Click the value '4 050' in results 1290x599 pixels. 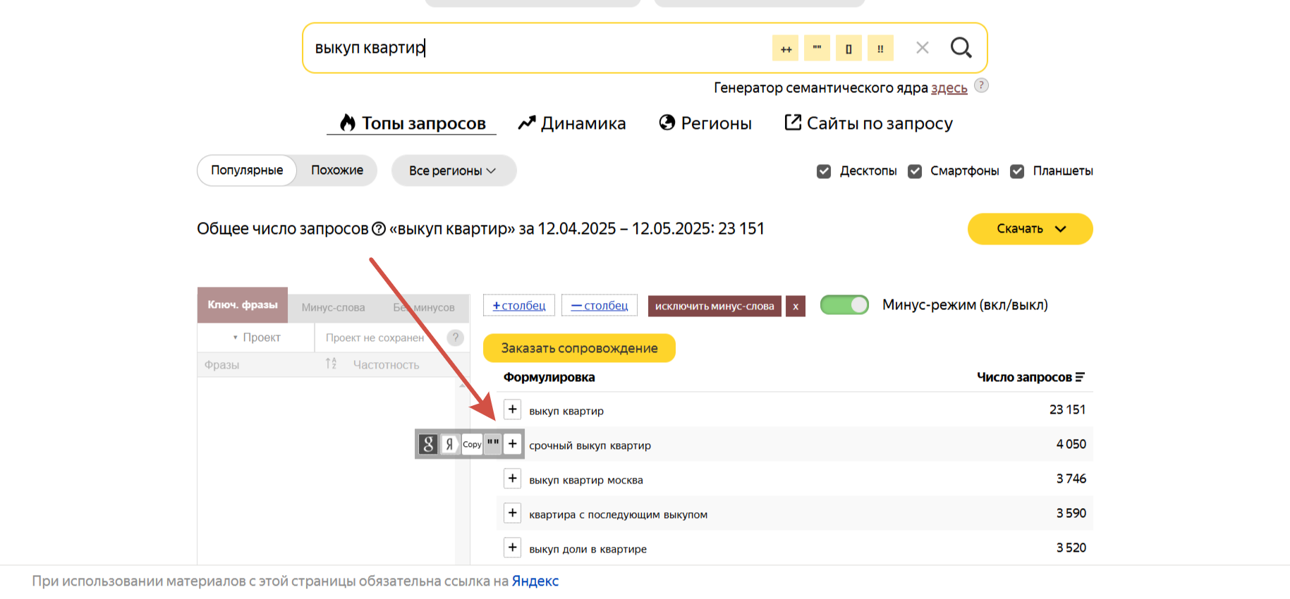(x=1071, y=444)
